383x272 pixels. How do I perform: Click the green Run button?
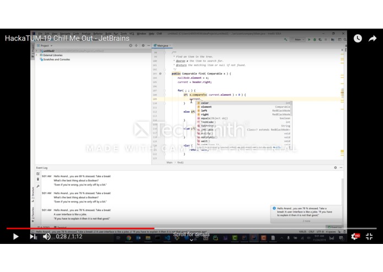[x=309, y=39]
